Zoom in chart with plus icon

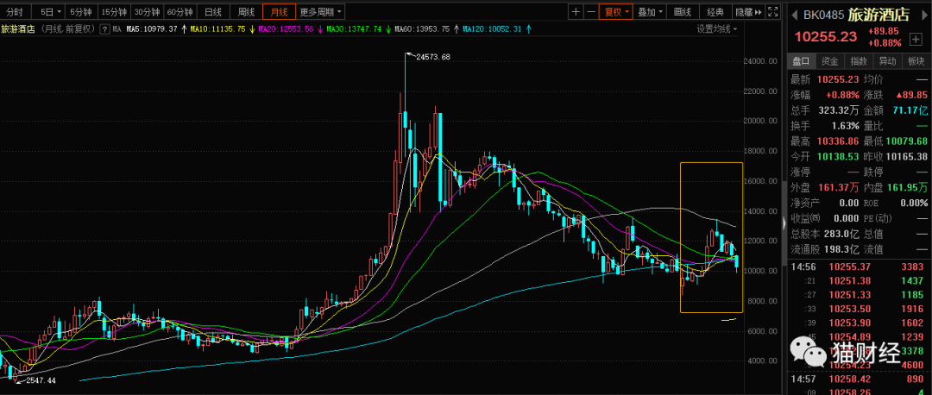point(576,12)
